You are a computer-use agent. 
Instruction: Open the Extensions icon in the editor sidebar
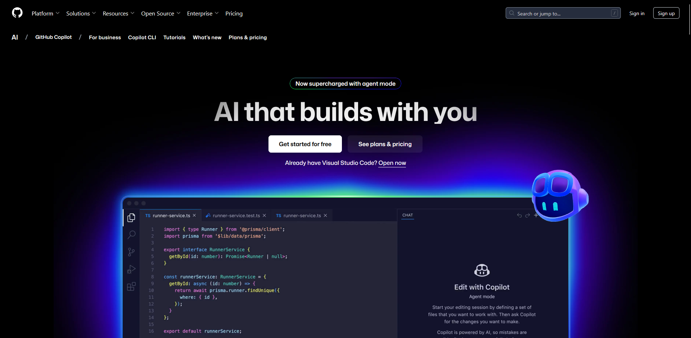tap(131, 287)
